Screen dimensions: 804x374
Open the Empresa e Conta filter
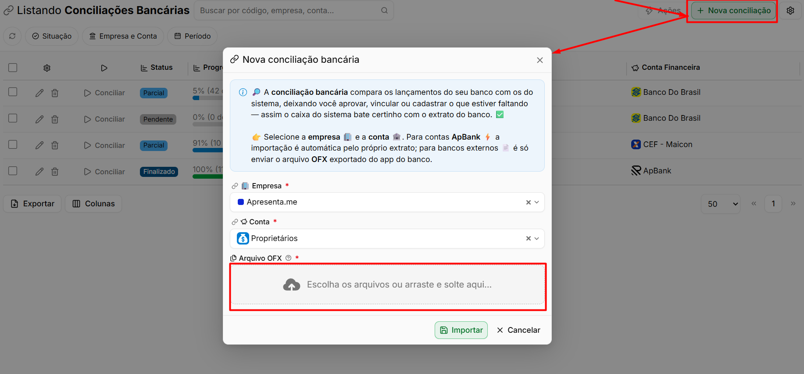click(x=123, y=36)
